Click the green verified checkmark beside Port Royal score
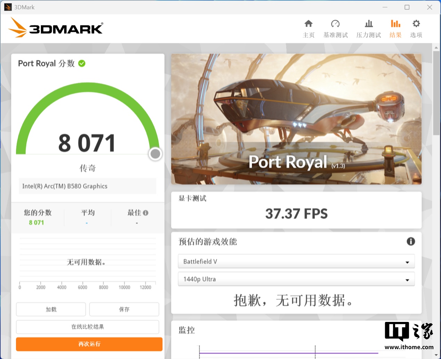Image resolution: width=441 pixels, height=359 pixels. coord(82,63)
